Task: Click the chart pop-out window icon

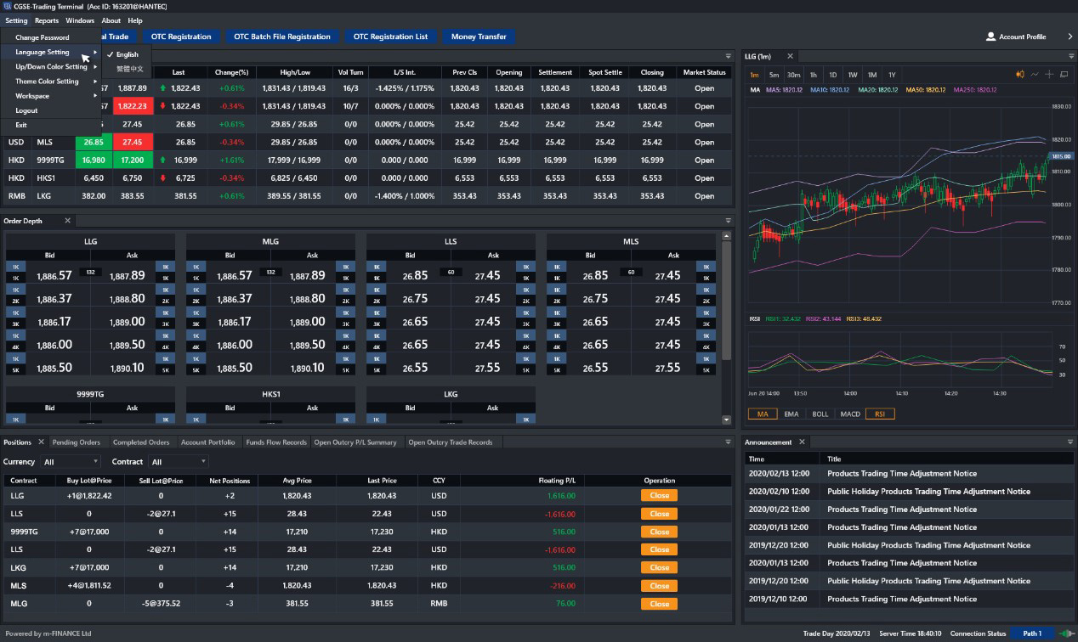Action: pyautogui.click(x=1065, y=74)
